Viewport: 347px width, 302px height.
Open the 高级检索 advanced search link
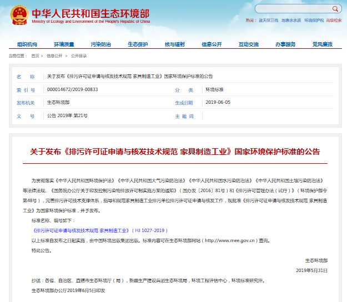tap(334, 20)
